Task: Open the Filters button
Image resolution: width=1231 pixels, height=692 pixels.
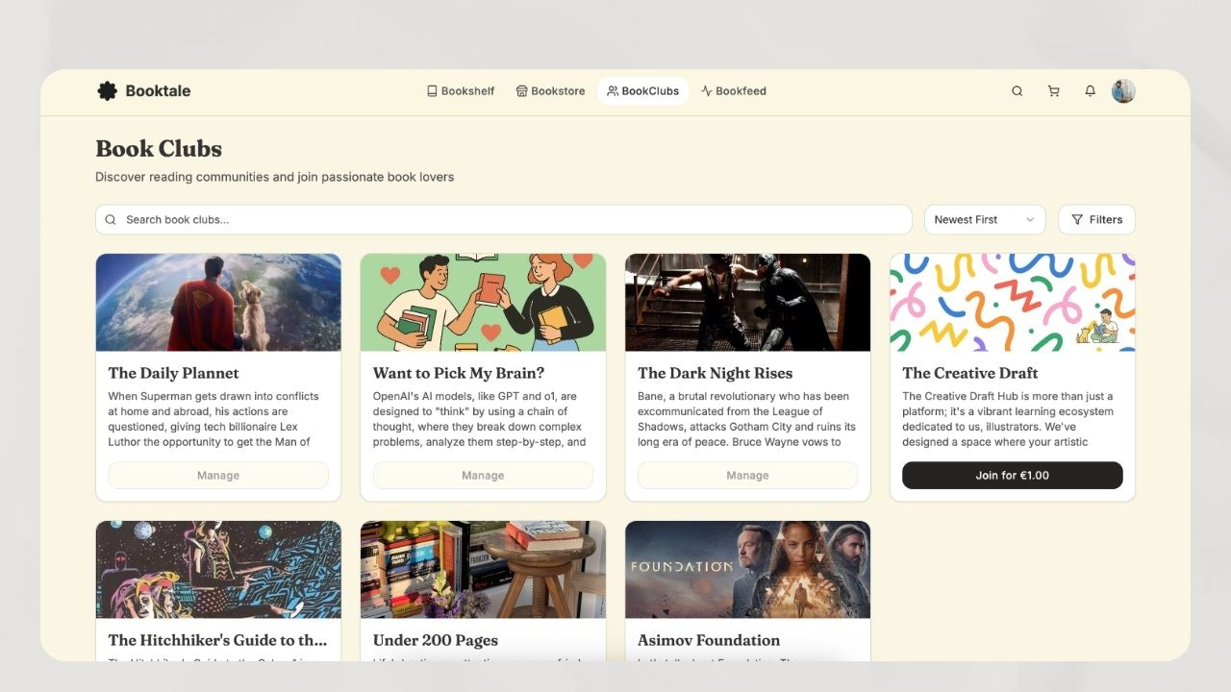Action: point(1096,220)
